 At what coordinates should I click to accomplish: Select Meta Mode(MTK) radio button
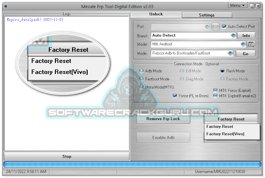[141, 87]
